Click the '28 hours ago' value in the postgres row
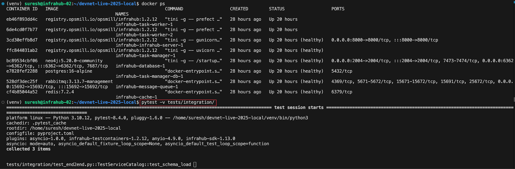 click(246, 71)
